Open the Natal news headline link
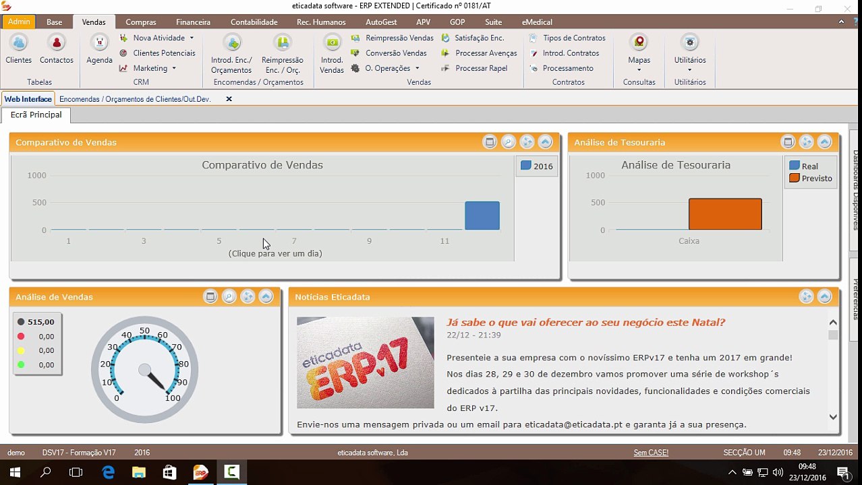The height and width of the screenshot is (485, 862). tap(585, 323)
